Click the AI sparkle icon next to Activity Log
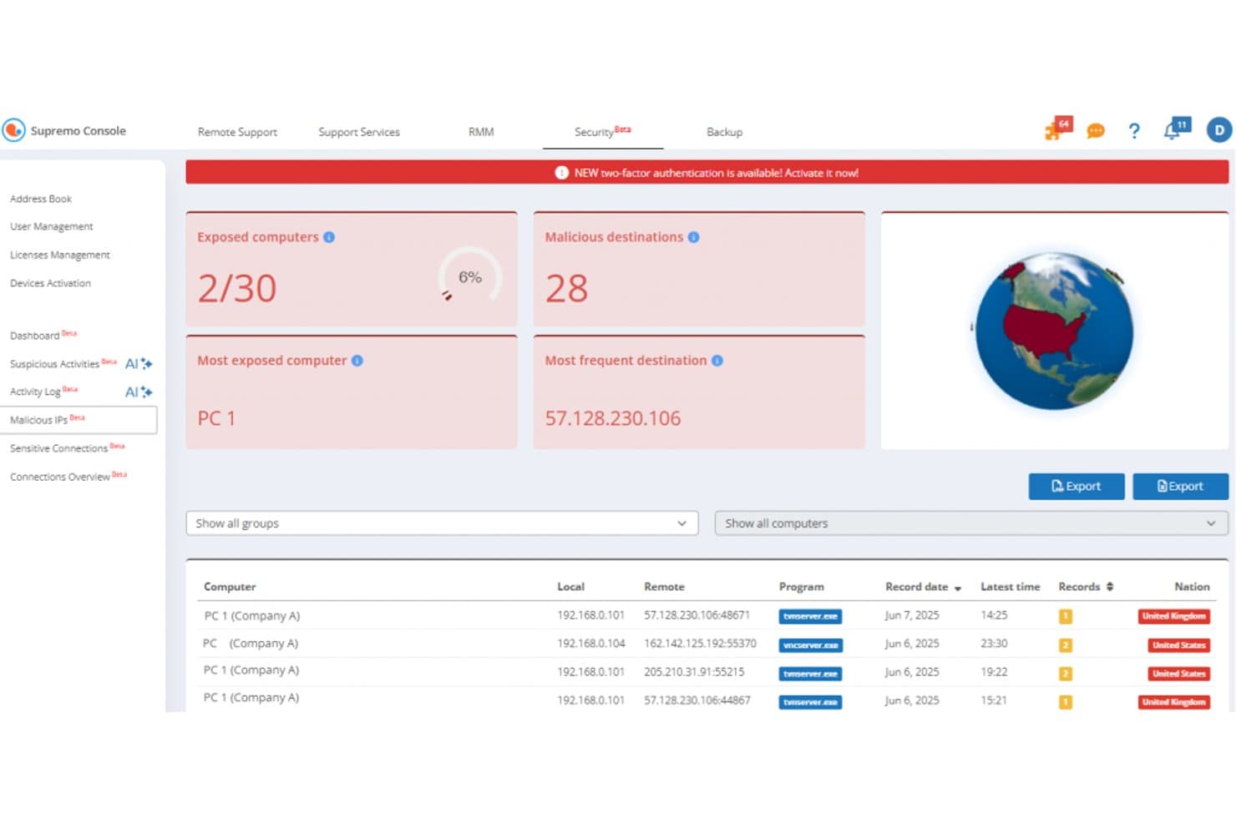The image size is (1236, 824). [x=139, y=392]
